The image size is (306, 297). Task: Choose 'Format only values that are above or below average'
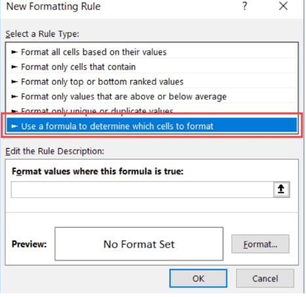[x=152, y=96]
